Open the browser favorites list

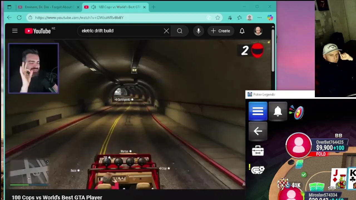click(240, 17)
